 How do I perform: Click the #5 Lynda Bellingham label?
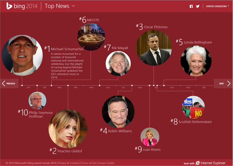pos(194,42)
